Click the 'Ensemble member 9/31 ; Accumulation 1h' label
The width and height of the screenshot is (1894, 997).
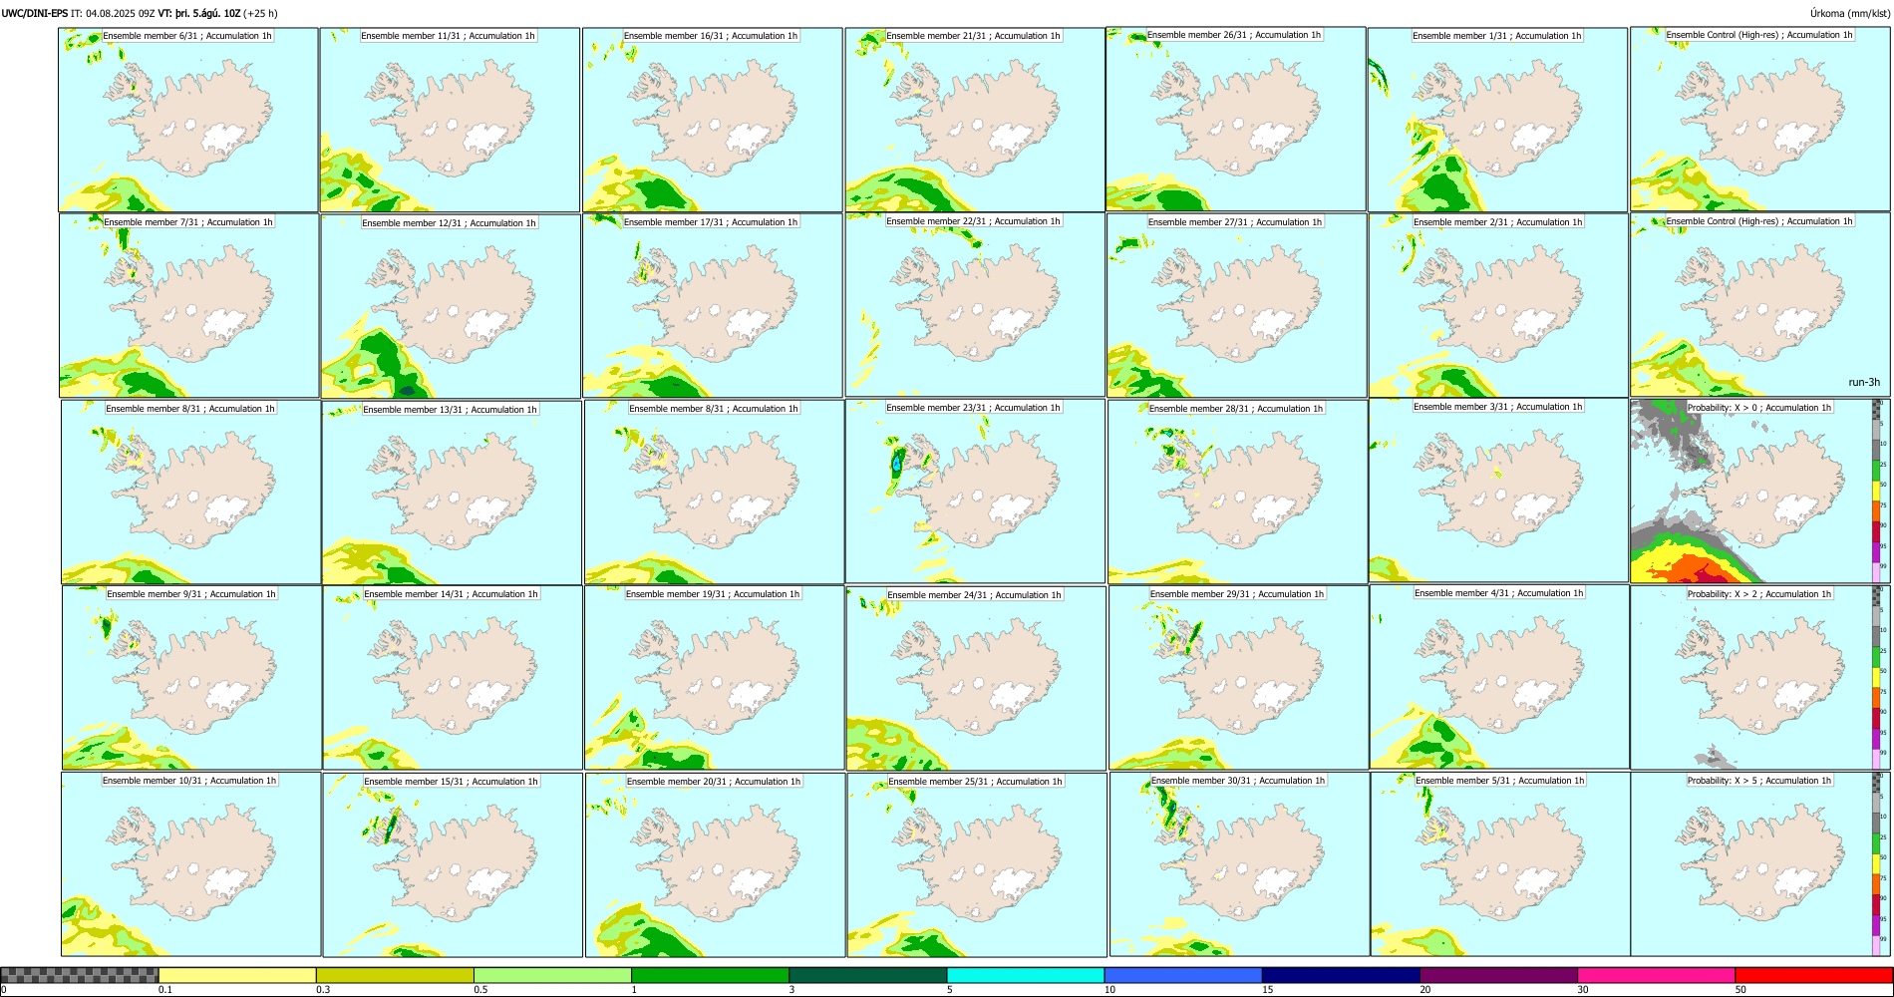[191, 594]
